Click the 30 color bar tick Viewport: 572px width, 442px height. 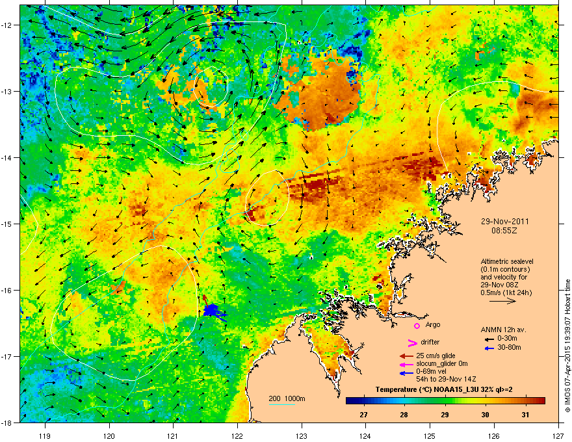coord(485,415)
